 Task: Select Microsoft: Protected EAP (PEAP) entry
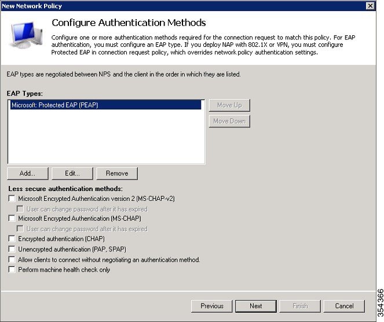tap(105, 105)
